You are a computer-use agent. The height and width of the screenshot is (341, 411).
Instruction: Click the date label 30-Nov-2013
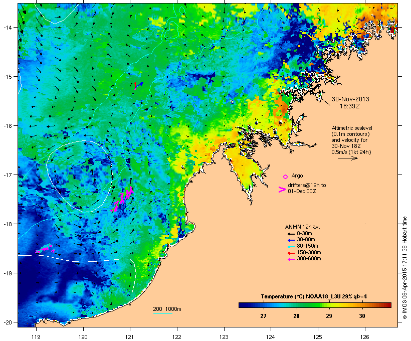[350, 99]
